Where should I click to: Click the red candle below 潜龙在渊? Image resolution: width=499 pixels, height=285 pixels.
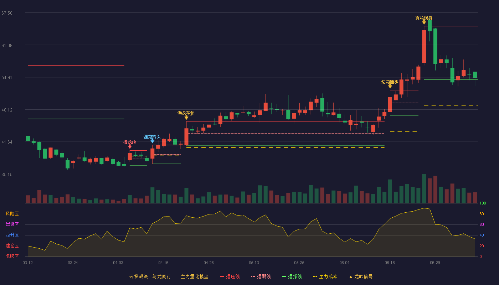(x=186, y=137)
